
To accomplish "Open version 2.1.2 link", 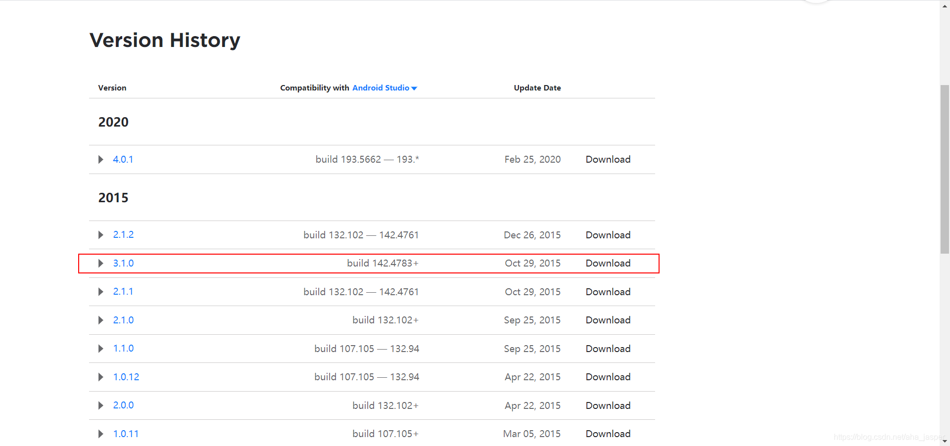I will (123, 235).
